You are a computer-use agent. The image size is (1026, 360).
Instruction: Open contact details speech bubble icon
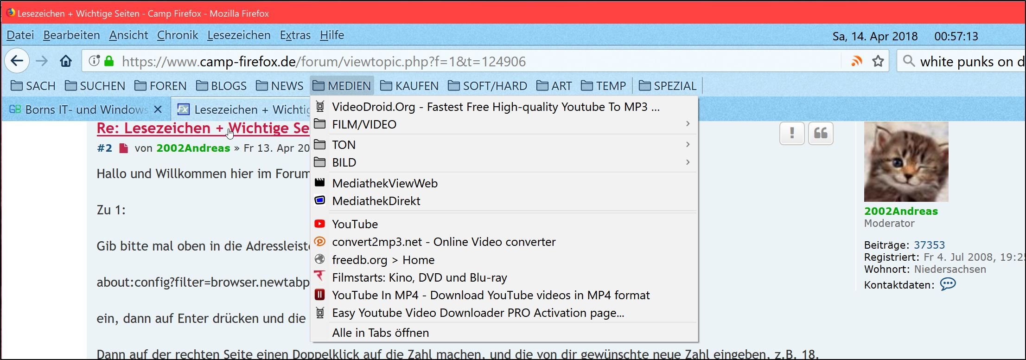coord(948,284)
